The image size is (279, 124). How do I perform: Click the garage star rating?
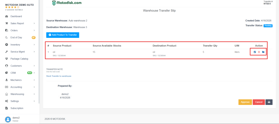12,7
